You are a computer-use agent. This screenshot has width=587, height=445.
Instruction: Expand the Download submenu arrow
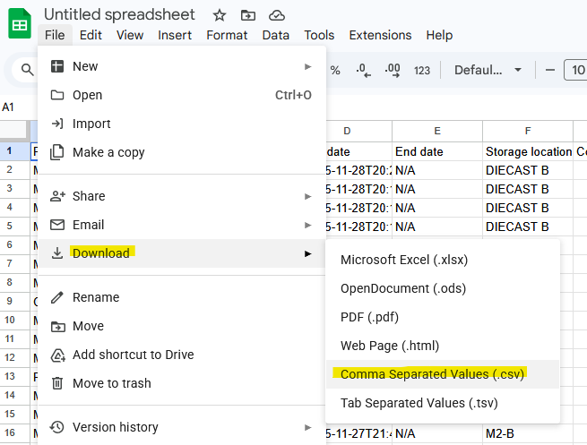click(x=307, y=254)
